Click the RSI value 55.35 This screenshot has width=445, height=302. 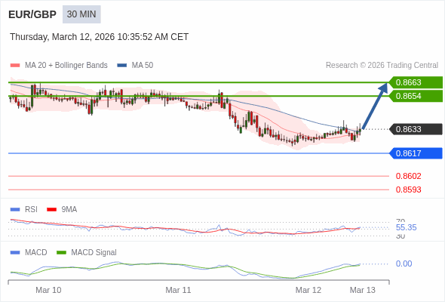406,227
